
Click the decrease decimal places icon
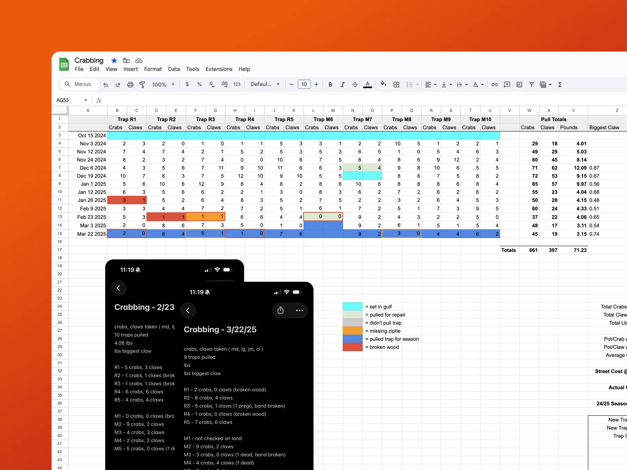(x=211, y=84)
